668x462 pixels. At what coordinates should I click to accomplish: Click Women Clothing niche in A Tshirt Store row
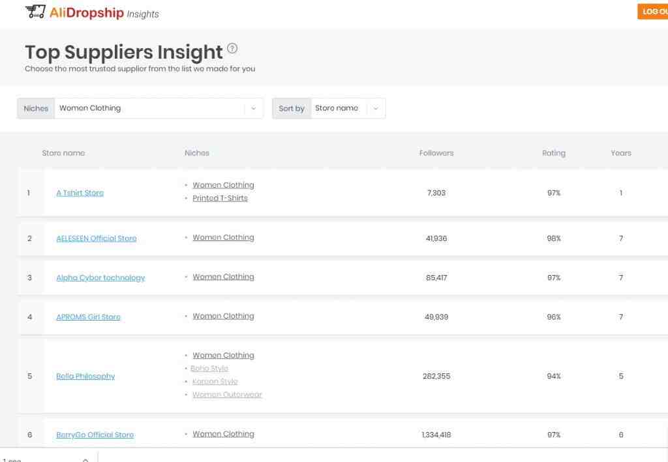[223, 185]
